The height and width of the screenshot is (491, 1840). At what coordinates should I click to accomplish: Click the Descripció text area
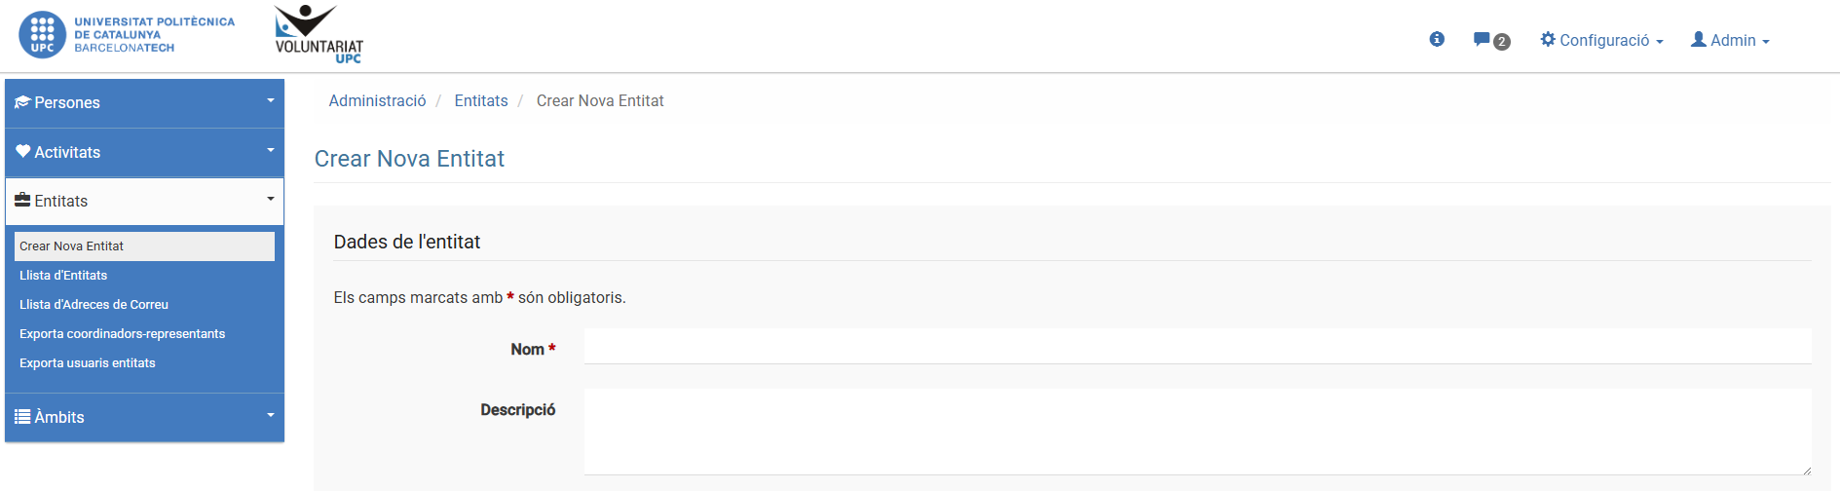pyautogui.click(x=1197, y=432)
